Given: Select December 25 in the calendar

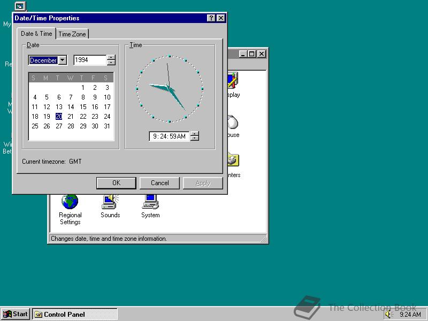Looking at the screenshot, I should [34, 126].
